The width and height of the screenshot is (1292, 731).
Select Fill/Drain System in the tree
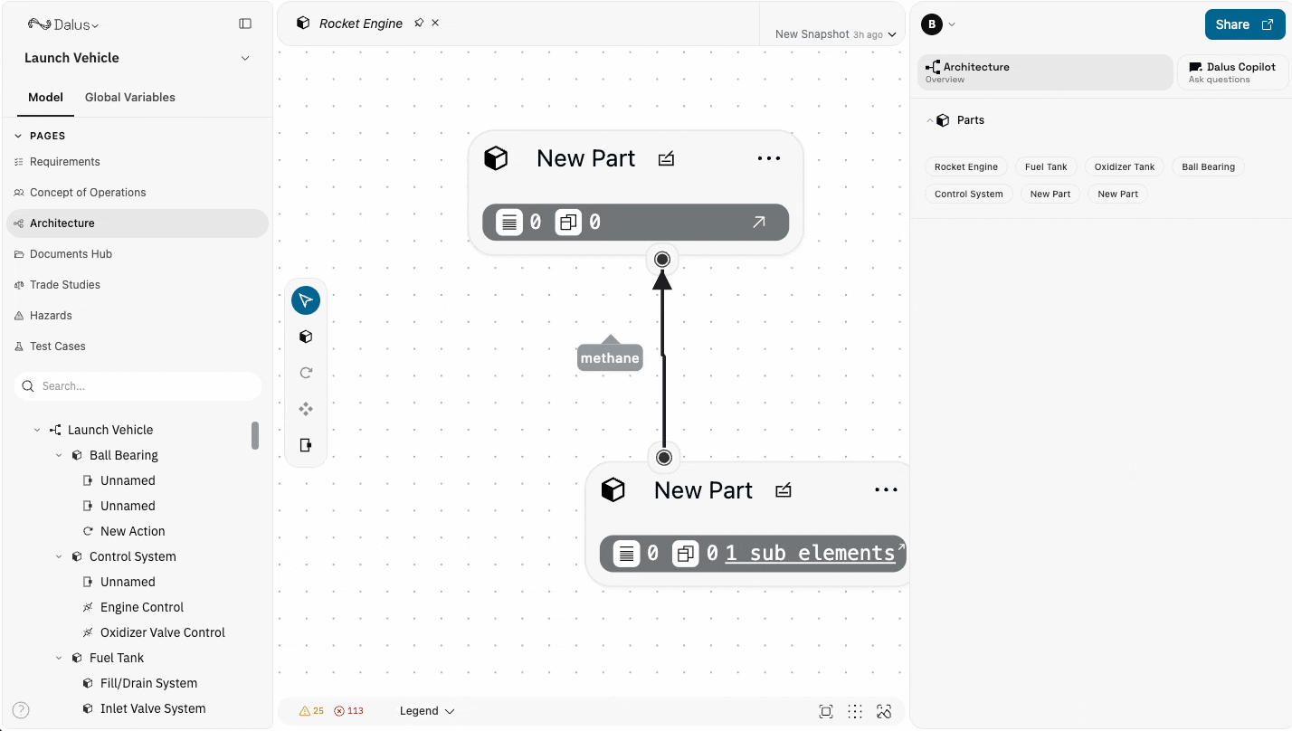(148, 683)
